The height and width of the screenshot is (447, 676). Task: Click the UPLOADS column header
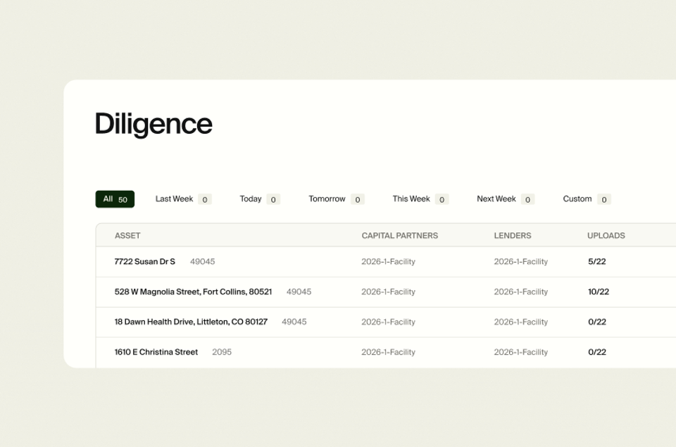606,236
